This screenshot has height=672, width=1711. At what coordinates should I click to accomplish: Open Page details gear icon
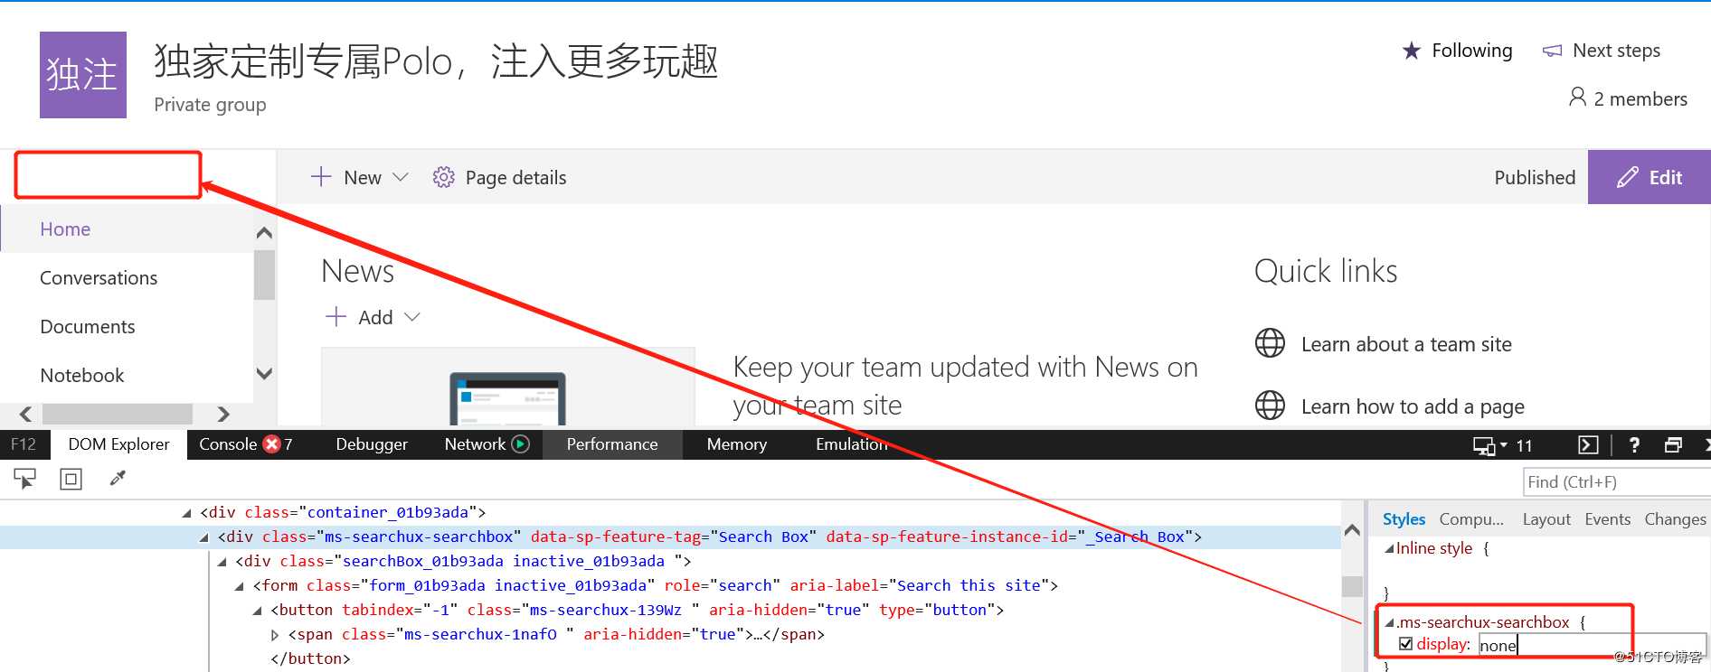[x=443, y=177]
